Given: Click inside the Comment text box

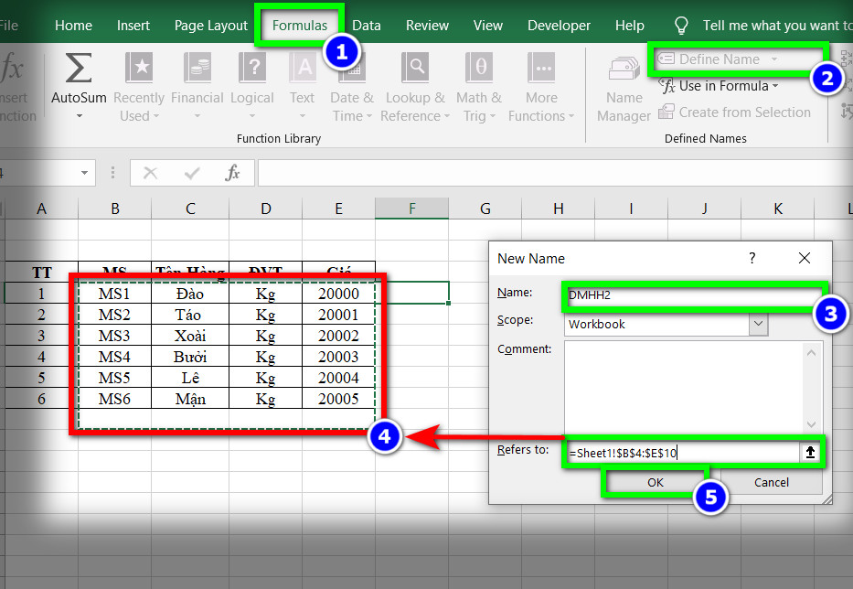Looking at the screenshot, I should click(684, 387).
